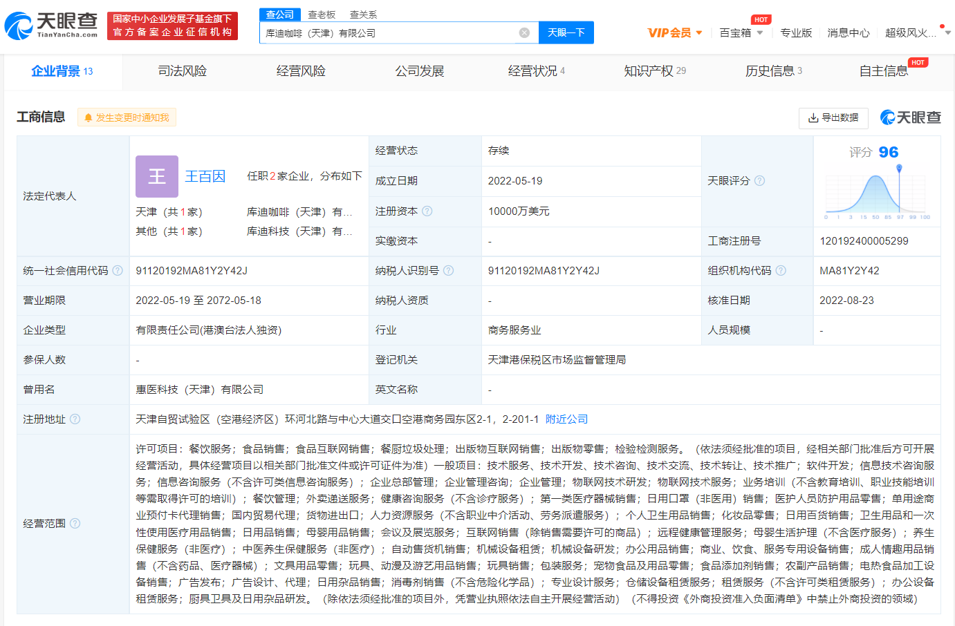Open the 知识产权 tab

(x=654, y=71)
